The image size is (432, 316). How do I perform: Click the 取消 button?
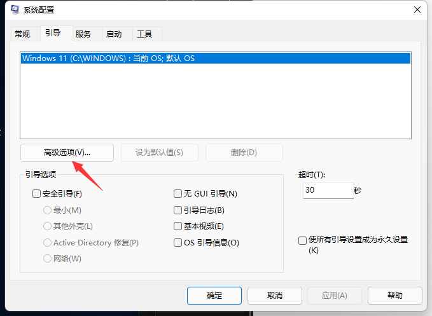click(x=275, y=296)
